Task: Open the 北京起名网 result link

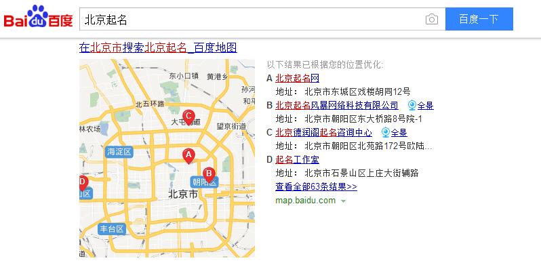Action: (x=297, y=79)
